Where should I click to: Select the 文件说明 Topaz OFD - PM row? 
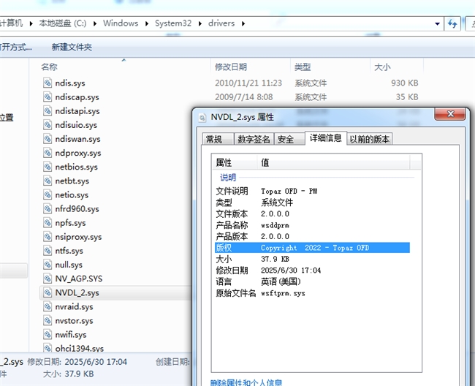[x=312, y=192]
